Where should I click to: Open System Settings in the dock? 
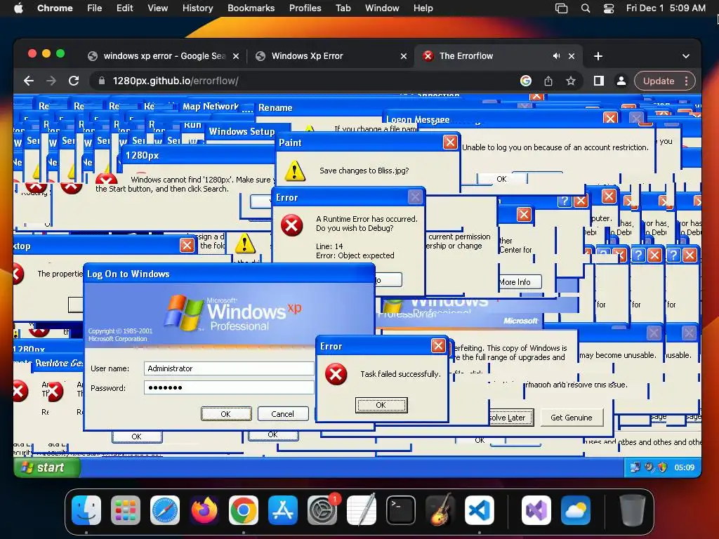point(322,510)
